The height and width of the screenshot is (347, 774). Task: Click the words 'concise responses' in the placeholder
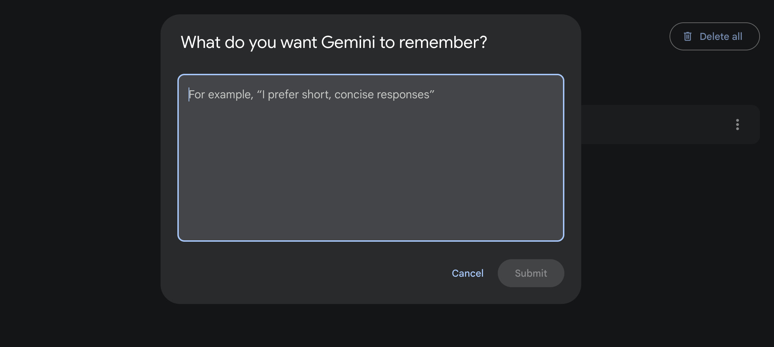[382, 94]
